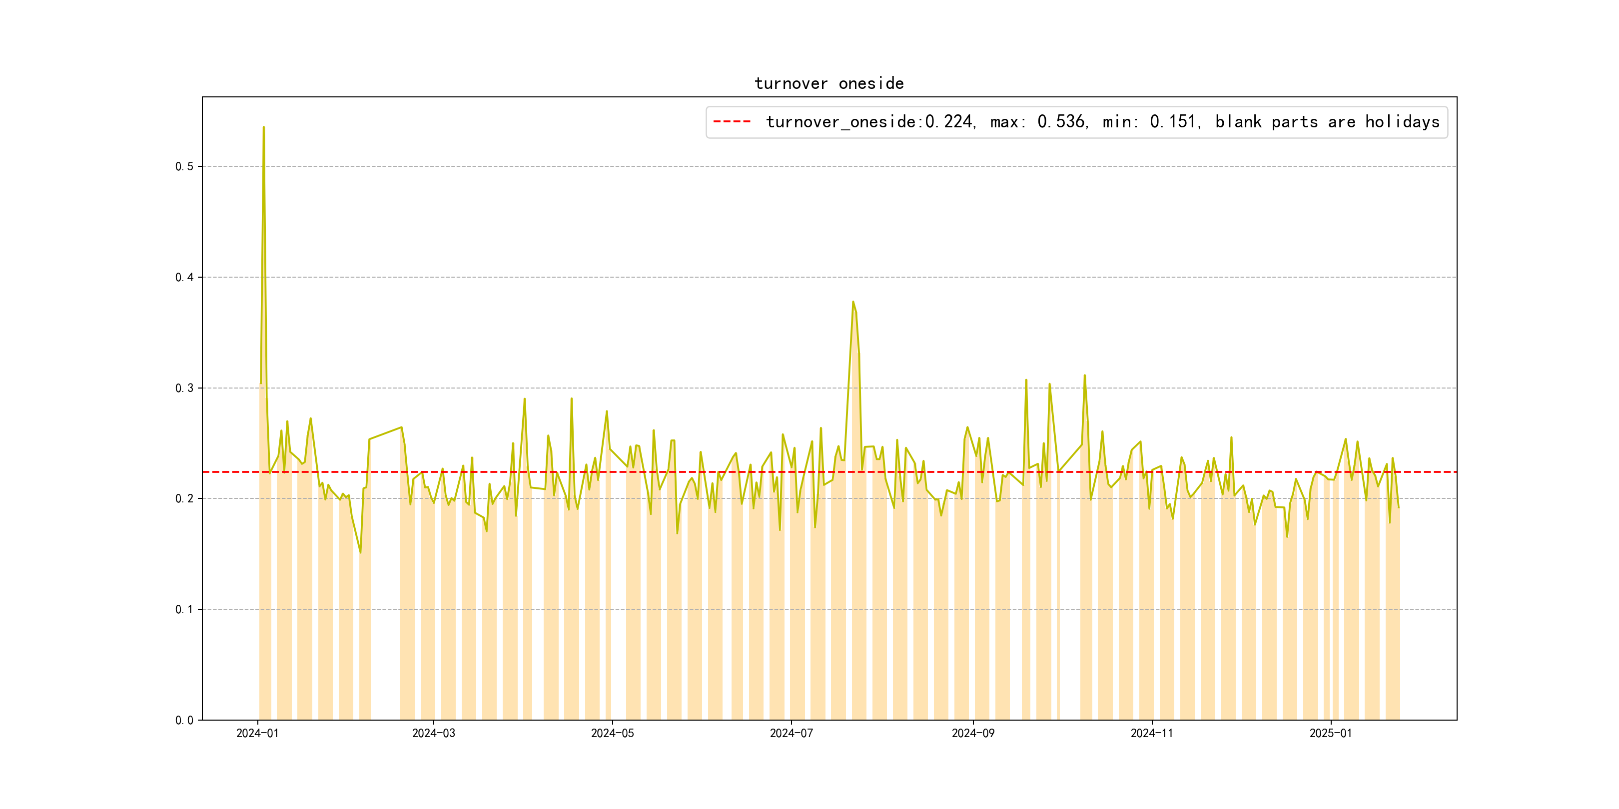This screenshot has width=1619, height=809.
Task: Click the tallest spike peak near January 2024
Action: point(263,127)
